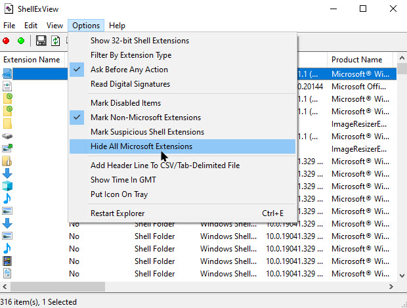This screenshot has width=407, height=308.
Task: Click the red Disable Selected Items button
Action: [6, 41]
